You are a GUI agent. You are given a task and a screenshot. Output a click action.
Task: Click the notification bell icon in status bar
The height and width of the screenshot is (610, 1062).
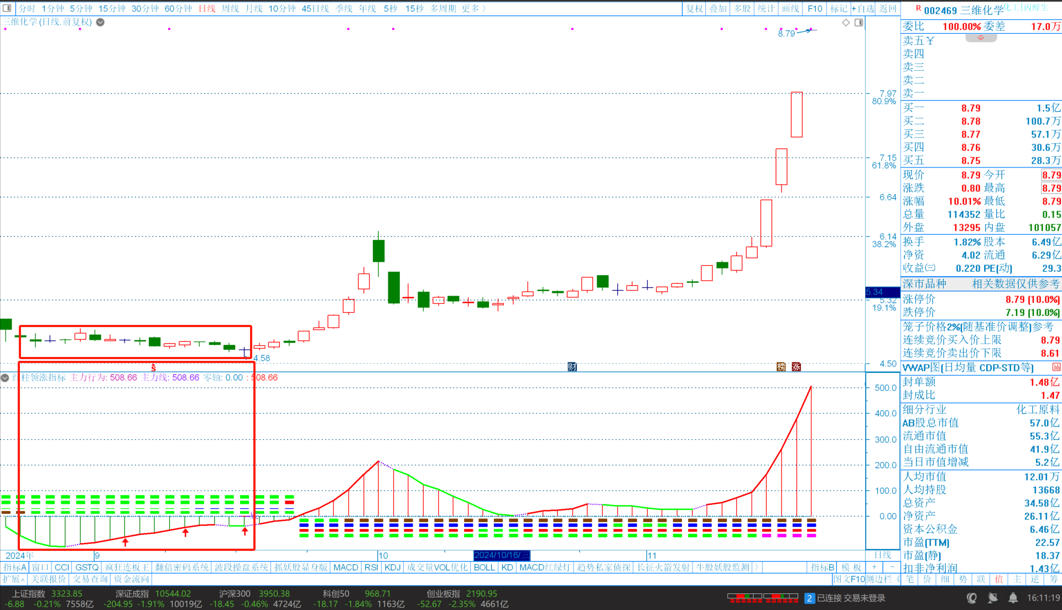coord(1013,598)
